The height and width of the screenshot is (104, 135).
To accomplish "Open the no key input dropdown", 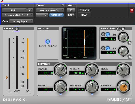I will 21,21.
